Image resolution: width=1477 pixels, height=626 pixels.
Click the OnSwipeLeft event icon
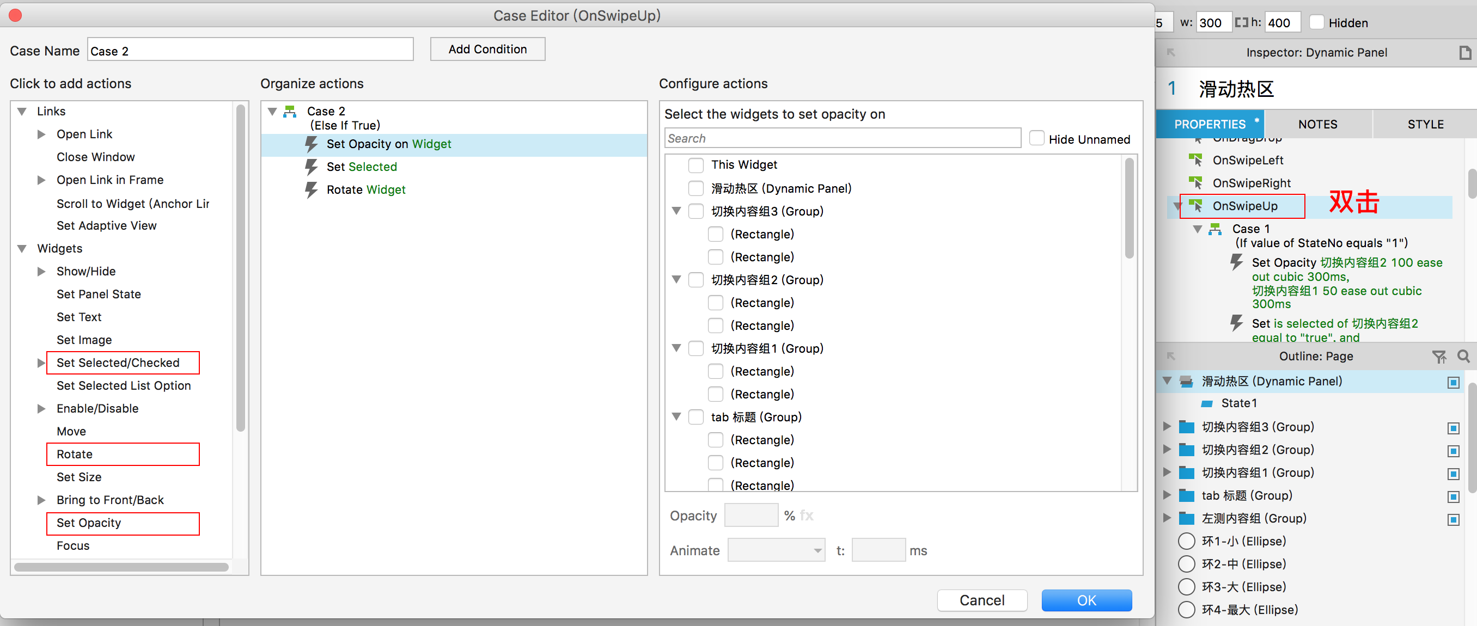1195,160
